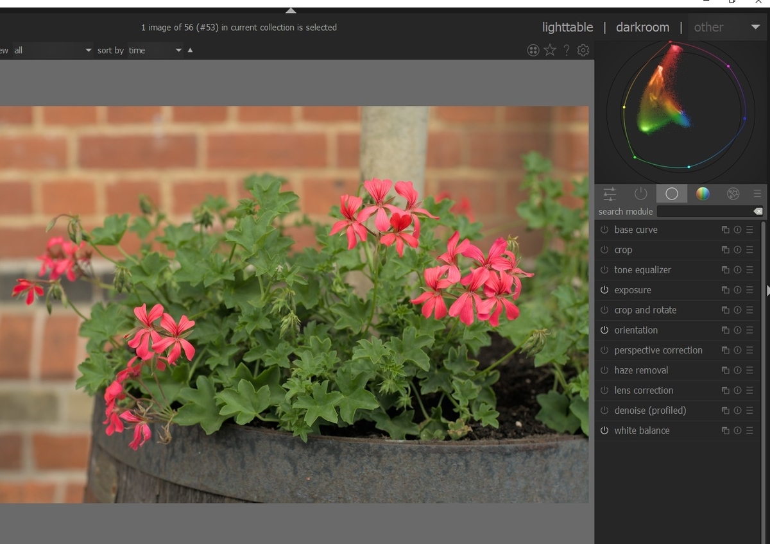Clear the search module field
Image resolution: width=770 pixels, height=544 pixels.
[x=758, y=211]
